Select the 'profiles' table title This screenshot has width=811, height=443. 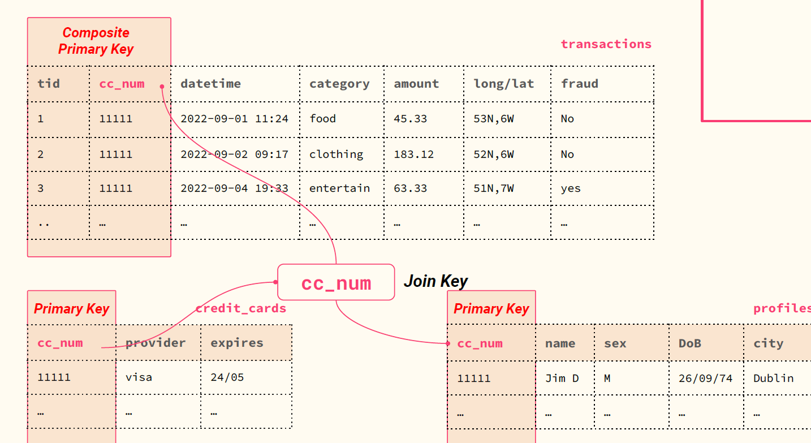tap(782, 309)
